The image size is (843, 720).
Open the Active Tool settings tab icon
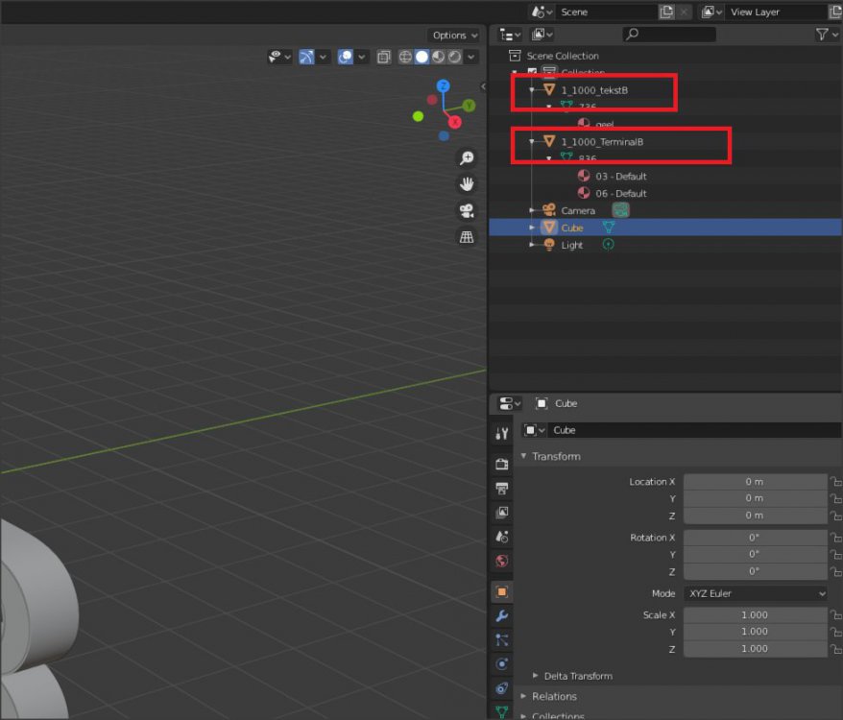pyautogui.click(x=501, y=434)
